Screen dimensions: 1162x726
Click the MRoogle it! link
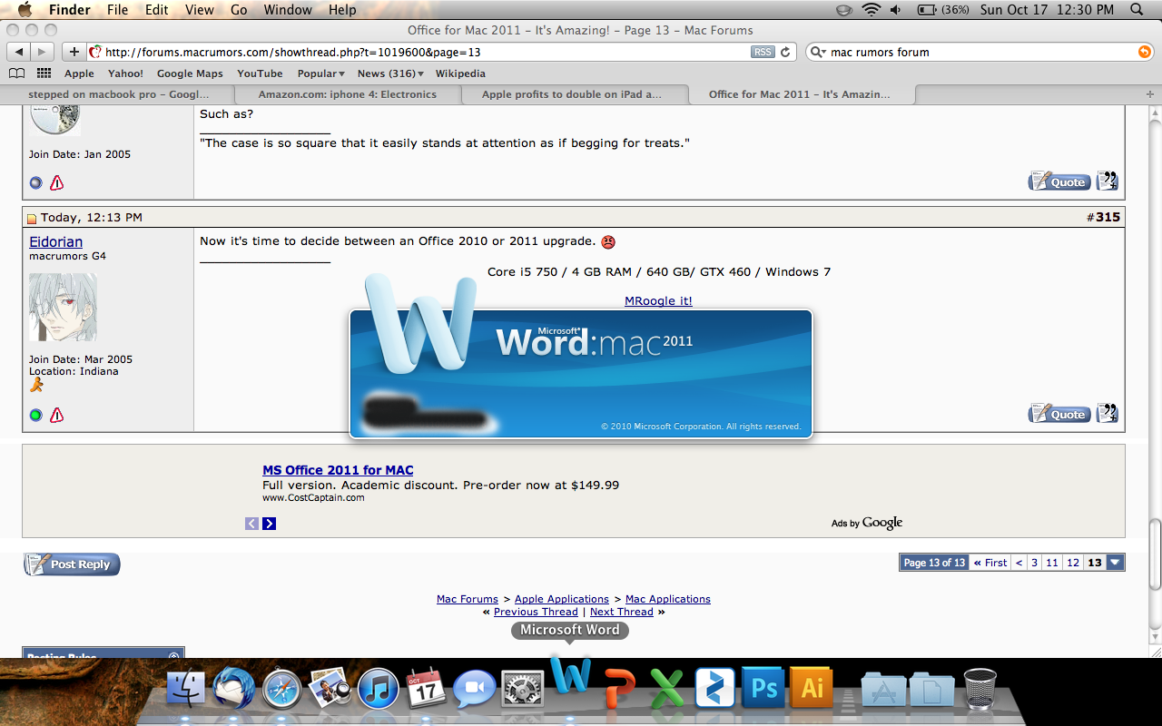[658, 300]
